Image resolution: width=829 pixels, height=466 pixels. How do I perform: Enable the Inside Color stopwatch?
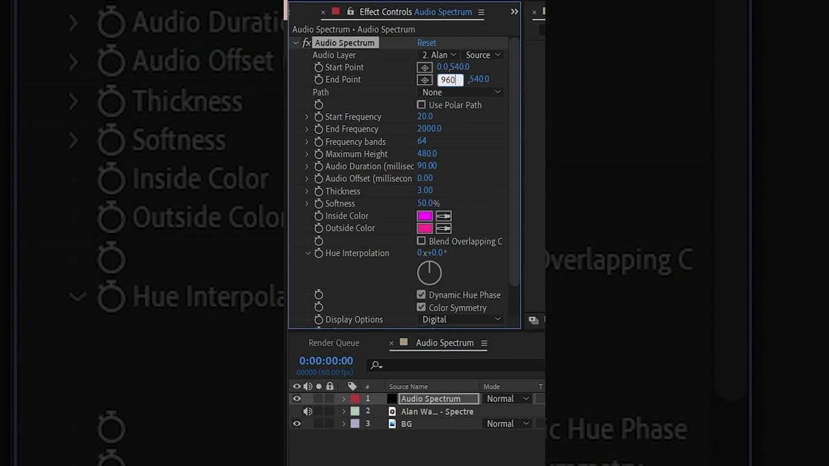point(319,216)
